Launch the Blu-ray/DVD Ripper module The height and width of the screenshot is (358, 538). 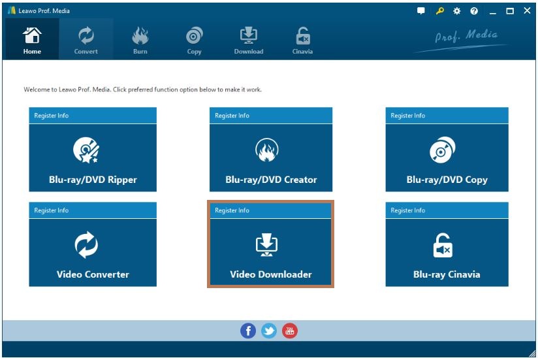tap(93, 157)
